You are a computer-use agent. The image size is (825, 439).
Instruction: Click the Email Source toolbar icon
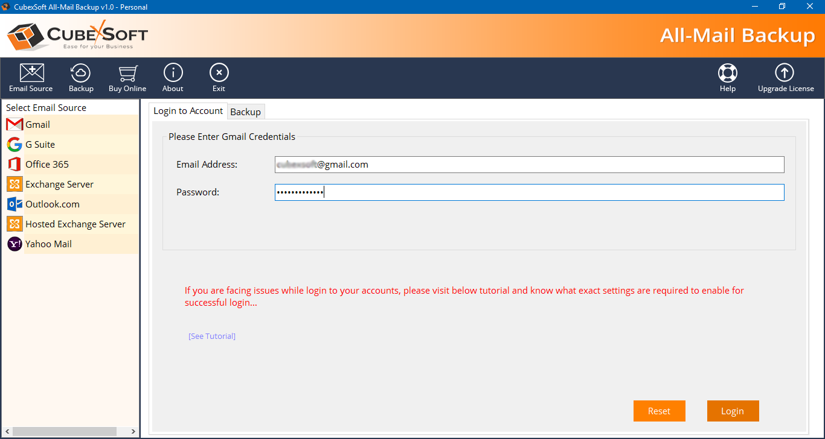(x=31, y=74)
